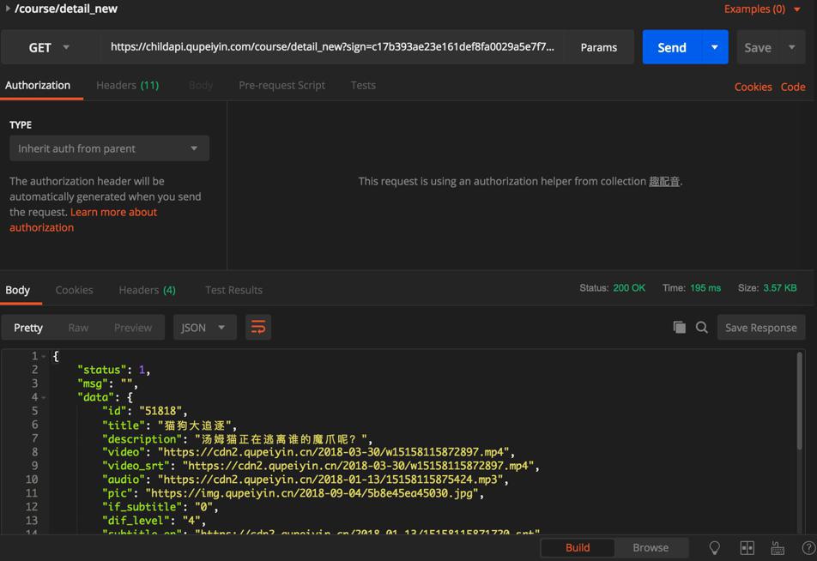
Task: Open the Code snippet link
Action: coord(792,87)
